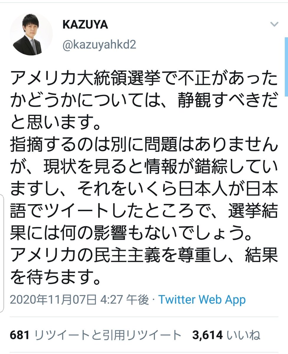
Task: Open the いいね list label
Action: [x=243, y=335]
